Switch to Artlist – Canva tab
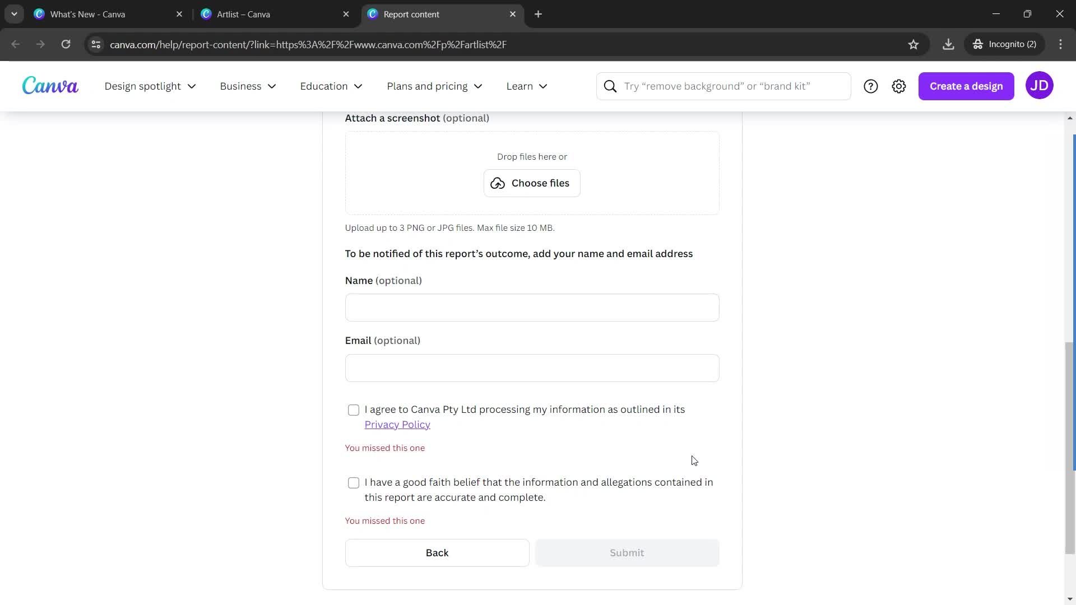Screen dimensions: 1076x605 tap(276, 14)
